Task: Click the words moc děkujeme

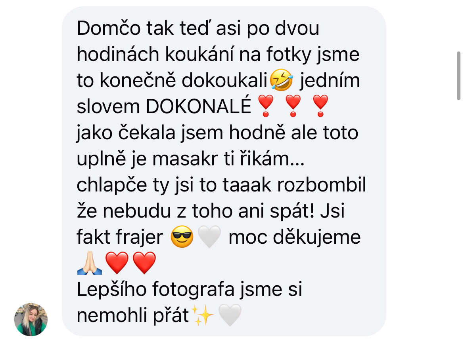Action: pos(295,237)
